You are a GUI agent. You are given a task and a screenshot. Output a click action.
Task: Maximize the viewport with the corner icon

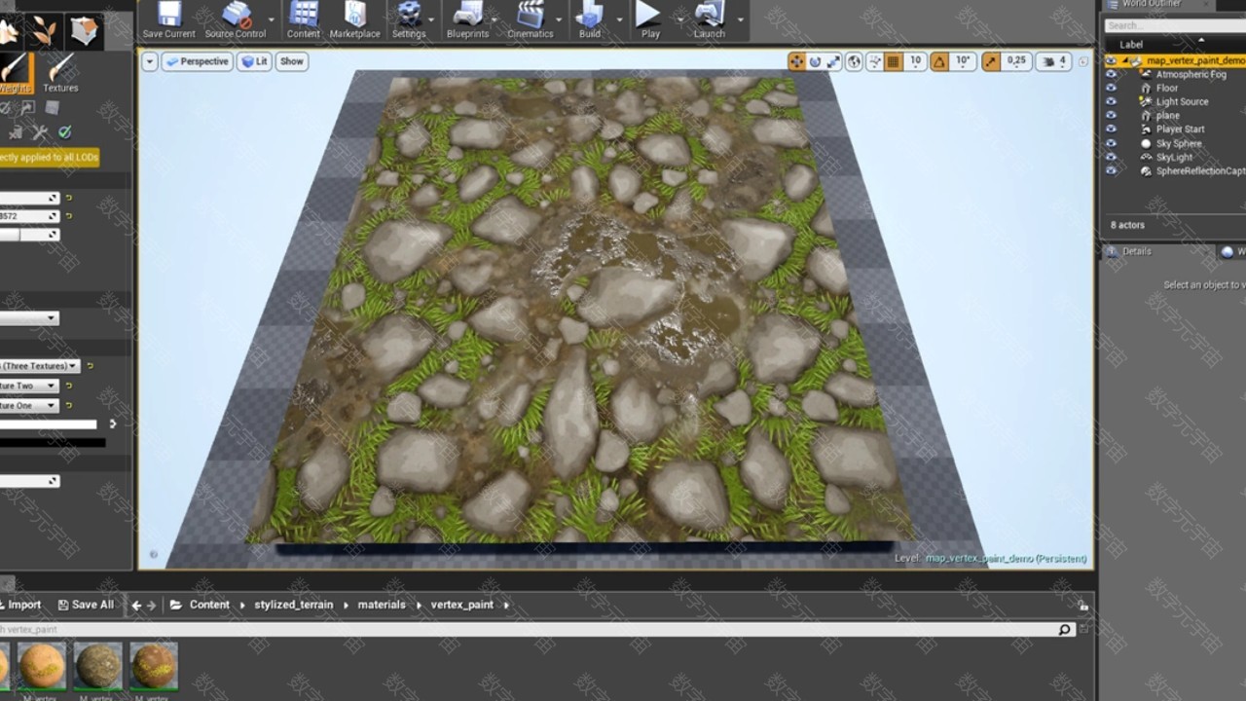coord(1083,61)
